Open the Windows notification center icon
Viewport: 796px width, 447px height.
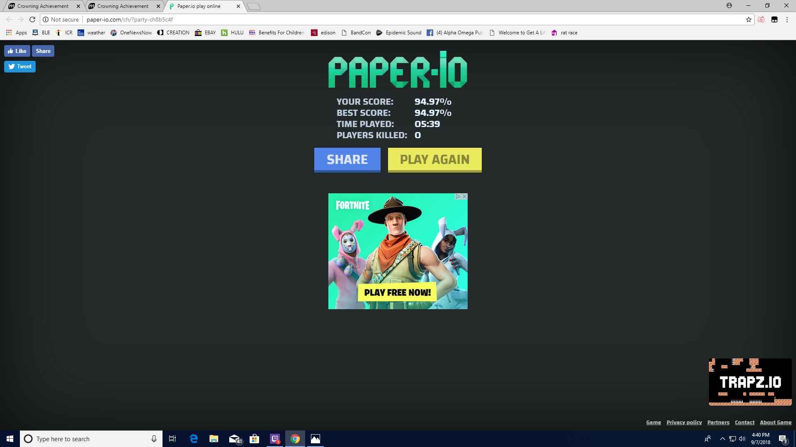783,439
